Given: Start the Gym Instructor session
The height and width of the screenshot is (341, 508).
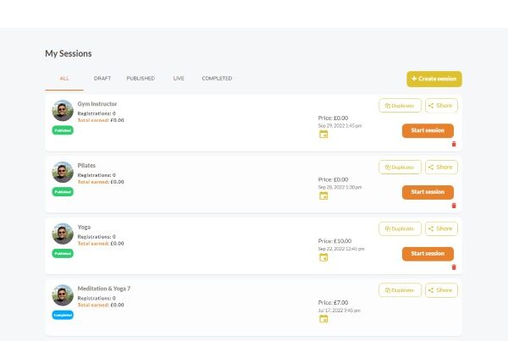Looking at the screenshot, I should (428, 130).
